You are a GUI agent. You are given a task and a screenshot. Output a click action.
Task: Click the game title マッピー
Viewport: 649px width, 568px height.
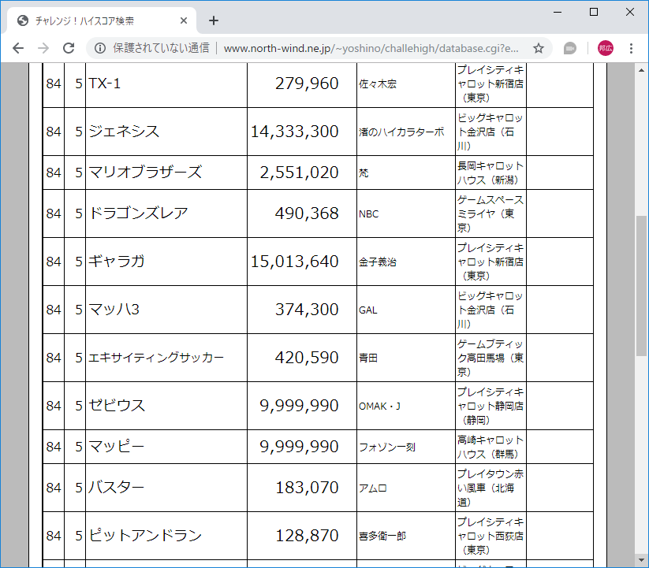tap(116, 447)
